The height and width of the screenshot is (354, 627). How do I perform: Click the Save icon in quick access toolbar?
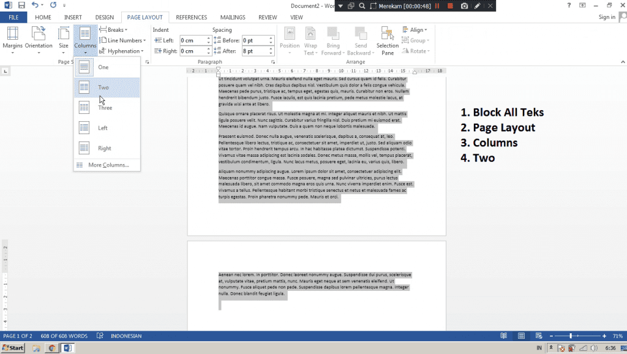[x=21, y=6]
